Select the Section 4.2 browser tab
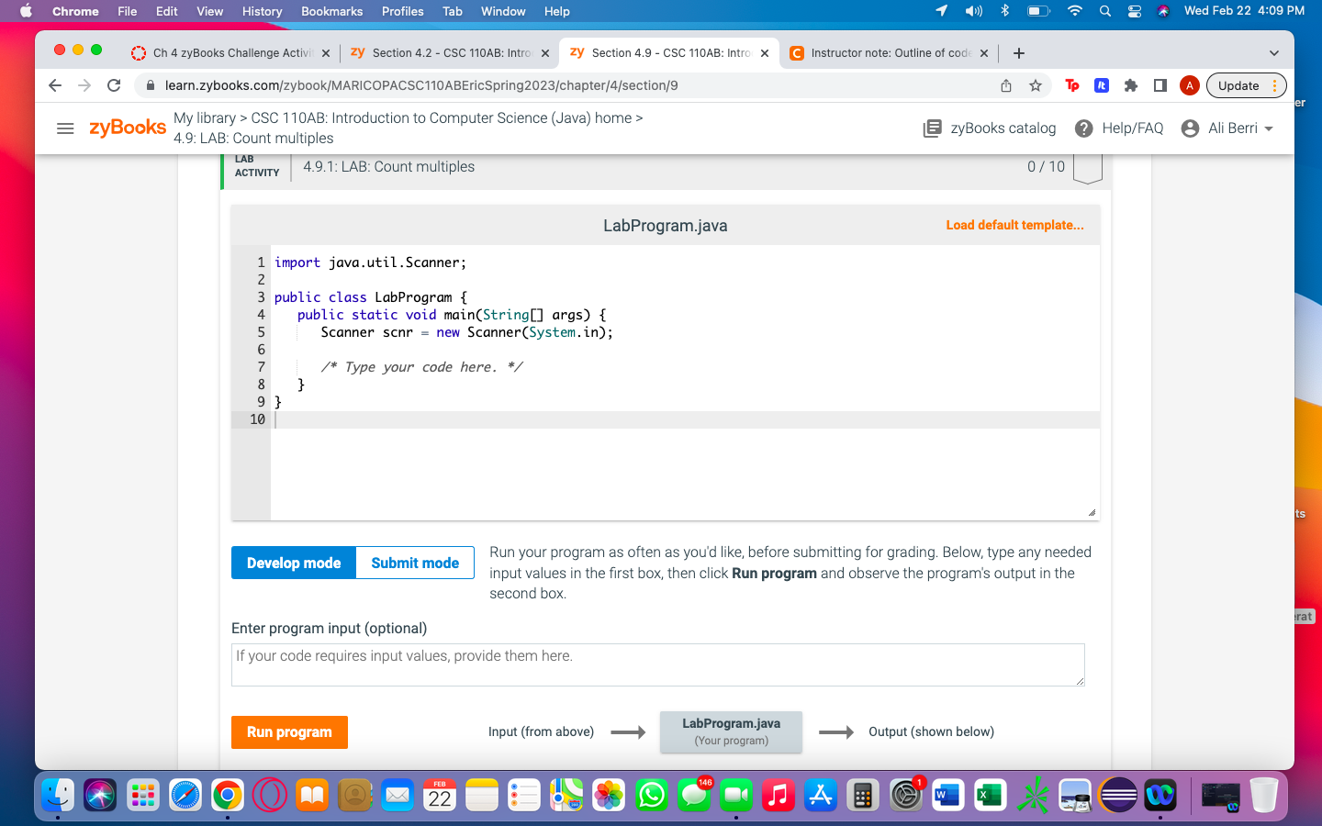The image size is (1322, 826). 441,52
